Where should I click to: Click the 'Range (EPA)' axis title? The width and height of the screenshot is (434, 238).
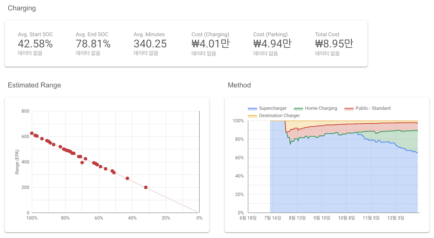pyautogui.click(x=17, y=162)
